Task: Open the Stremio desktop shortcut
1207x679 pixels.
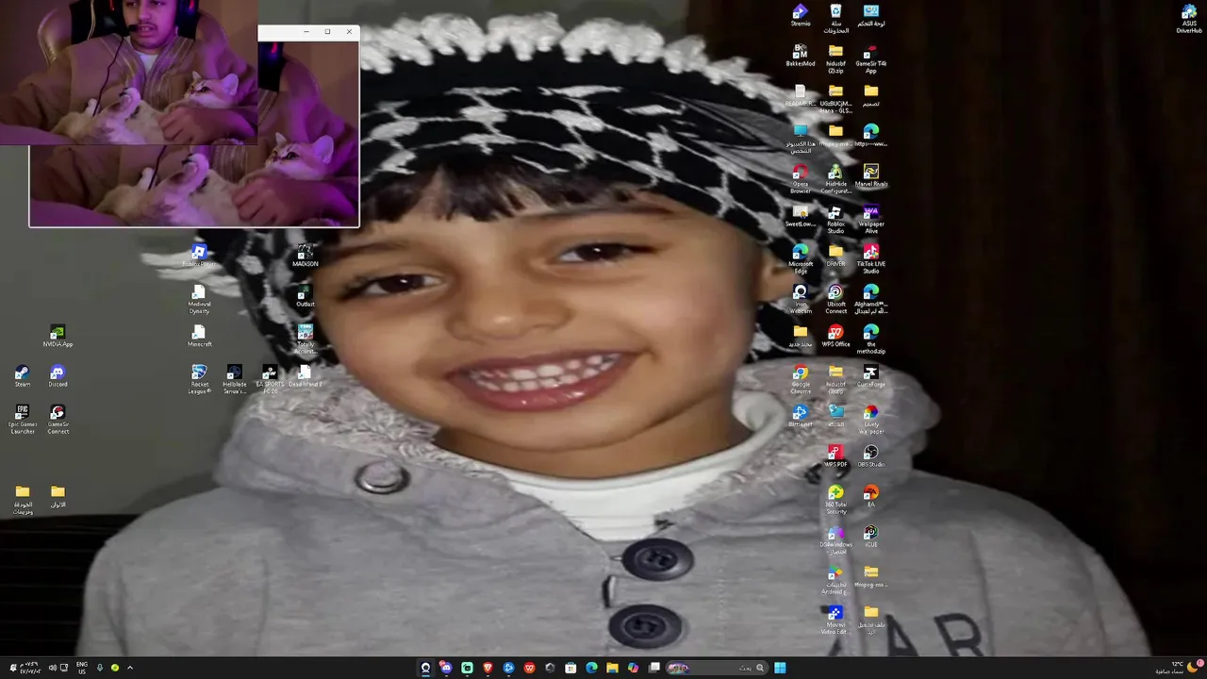Action: (800, 15)
